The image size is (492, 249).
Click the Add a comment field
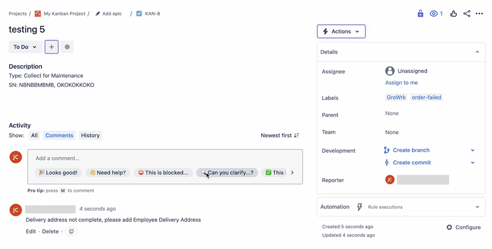(x=164, y=158)
